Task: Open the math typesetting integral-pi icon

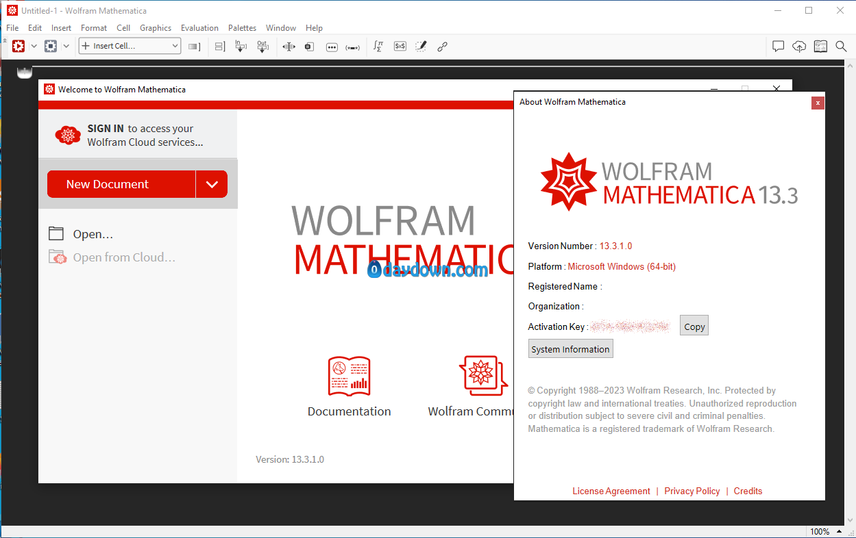Action: point(378,46)
